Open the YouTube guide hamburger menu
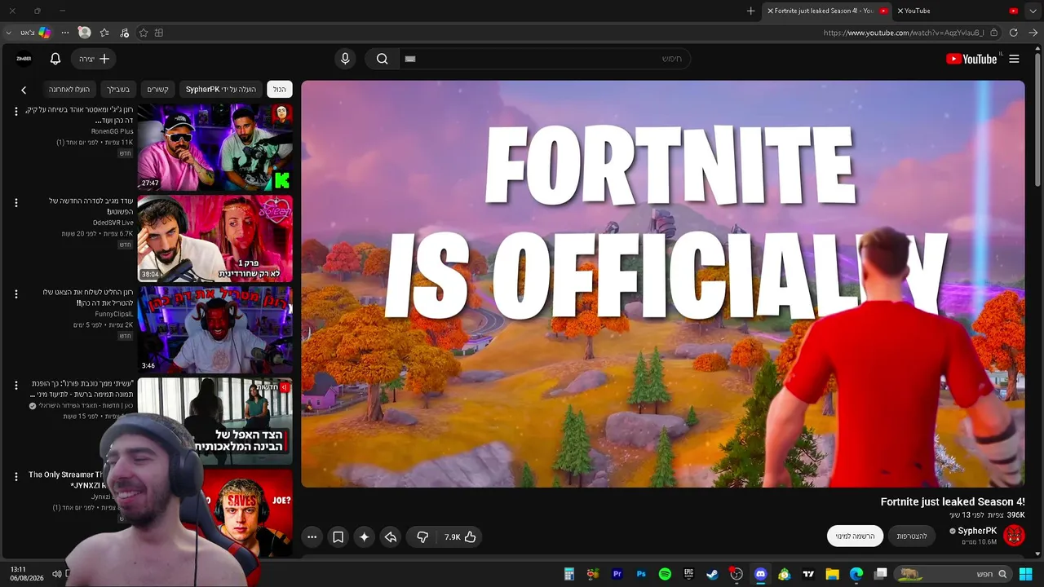The image size is (1044, 587). point(1014,59)
